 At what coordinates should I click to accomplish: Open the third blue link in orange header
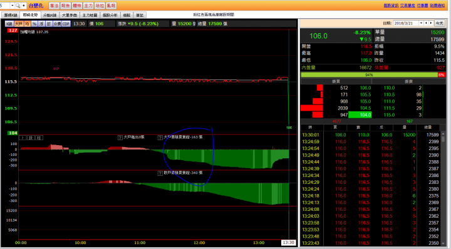click(x=423, y=6)
